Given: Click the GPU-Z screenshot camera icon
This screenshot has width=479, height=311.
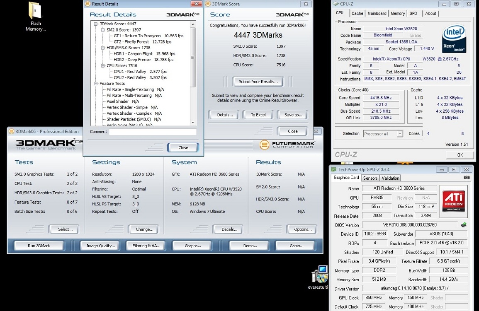Looking at the screenshot, I should pyautogui.click(x=467, y=178).
